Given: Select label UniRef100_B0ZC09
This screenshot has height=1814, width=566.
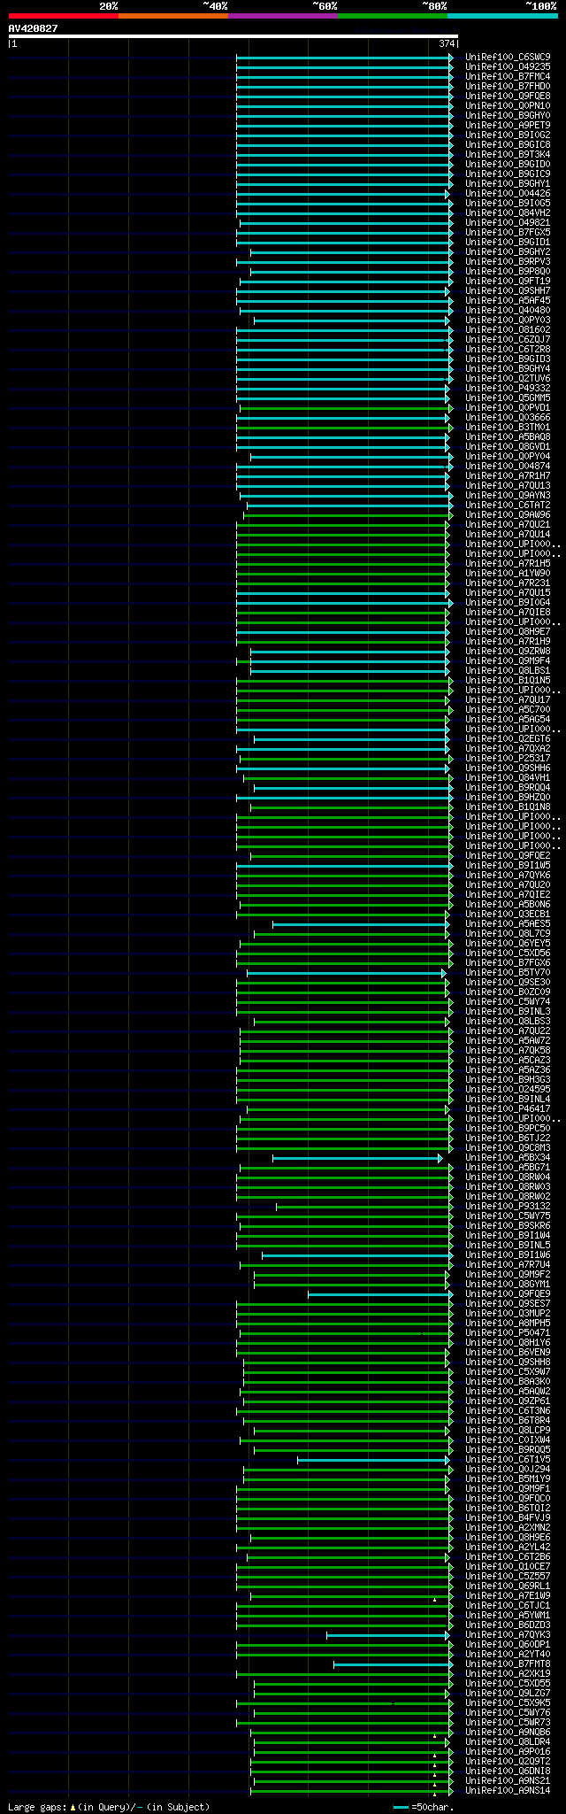Looking at the screenshot, I should click(x=508, y=992).
